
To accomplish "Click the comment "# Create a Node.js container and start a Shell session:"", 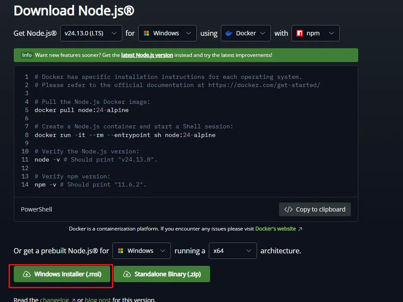I will 134,127.
